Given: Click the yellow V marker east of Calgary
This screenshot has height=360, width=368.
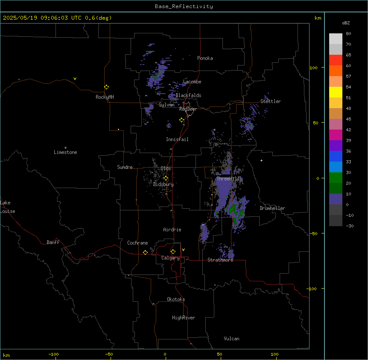Looking at the screenshot, I should click(x=183, y=250).
